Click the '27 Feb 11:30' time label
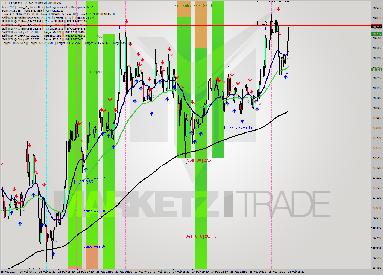 click(162, 272)
